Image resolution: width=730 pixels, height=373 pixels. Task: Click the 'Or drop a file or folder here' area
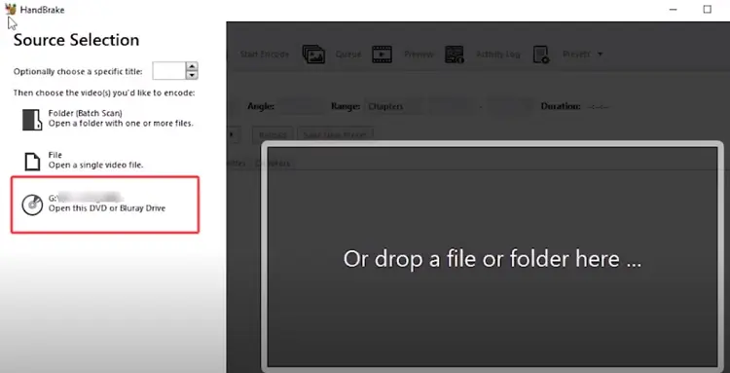click(493, 257)
